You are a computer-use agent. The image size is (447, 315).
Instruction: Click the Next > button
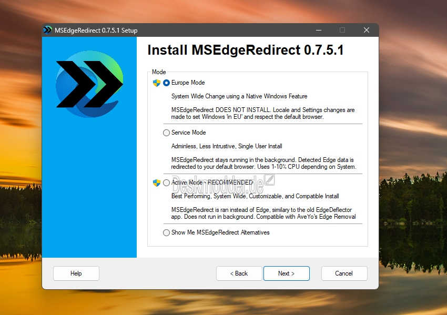287,273
